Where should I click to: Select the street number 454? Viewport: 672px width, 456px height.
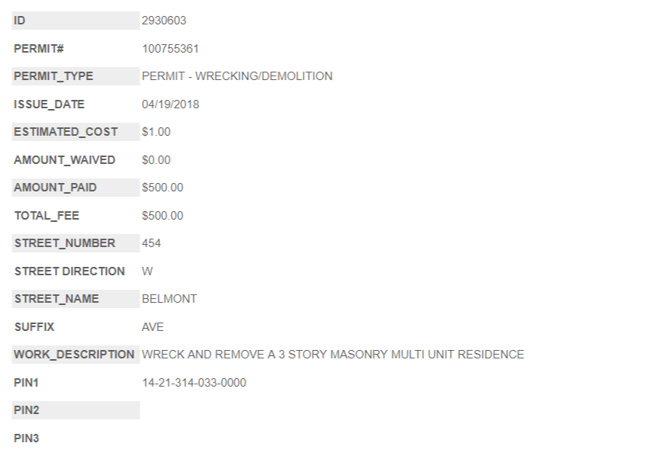pos(151,243)
